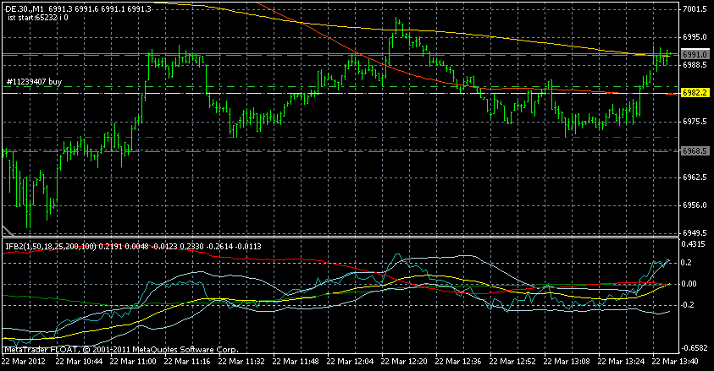This screenshot has height=371, width=714.
Task: Click the 6949.5 price scale label
Action: coord(695,233)
